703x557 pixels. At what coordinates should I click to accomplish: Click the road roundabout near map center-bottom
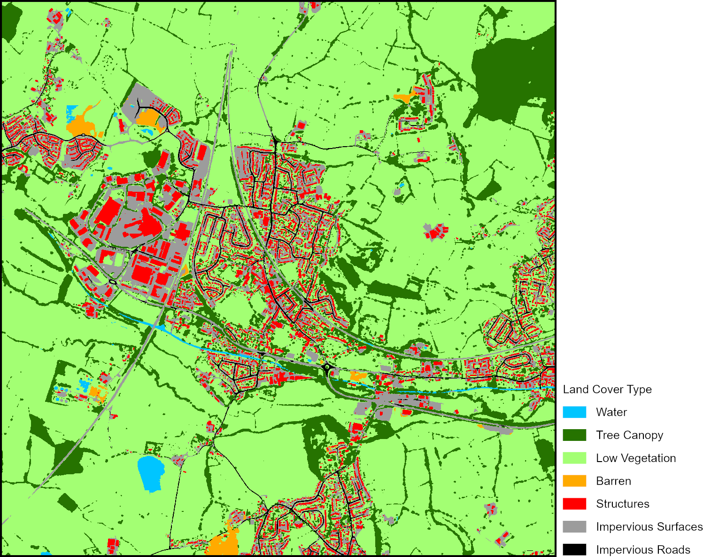pyautogui.click(x=327, y=367)
